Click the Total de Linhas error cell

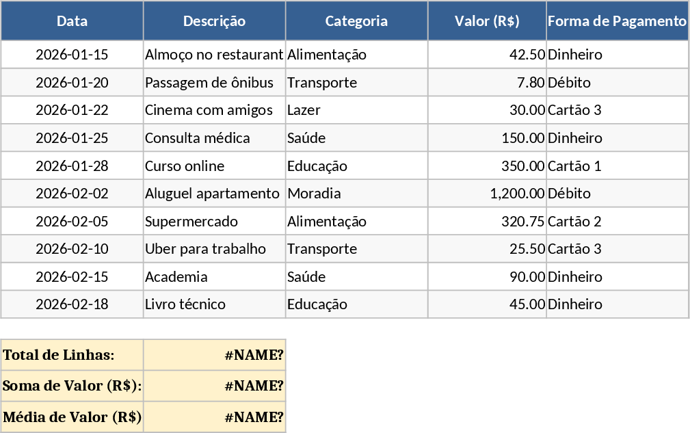[214, 355]
